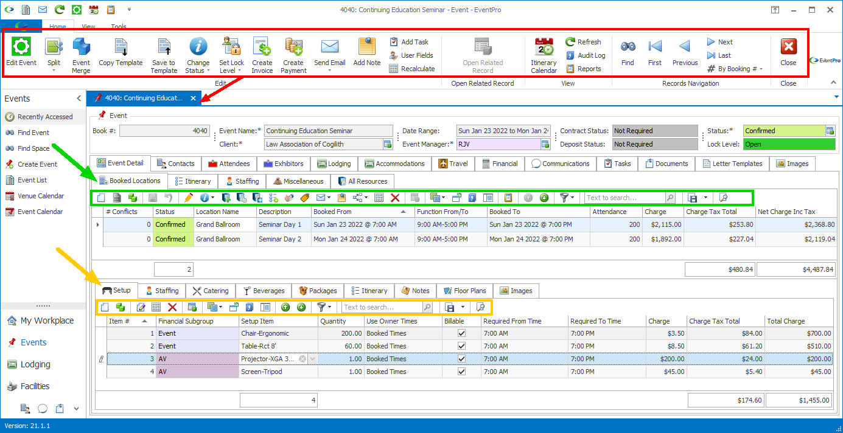Open Event Merge tool
The height and width of the screenshot is (433, 843).
coord(81,55)
